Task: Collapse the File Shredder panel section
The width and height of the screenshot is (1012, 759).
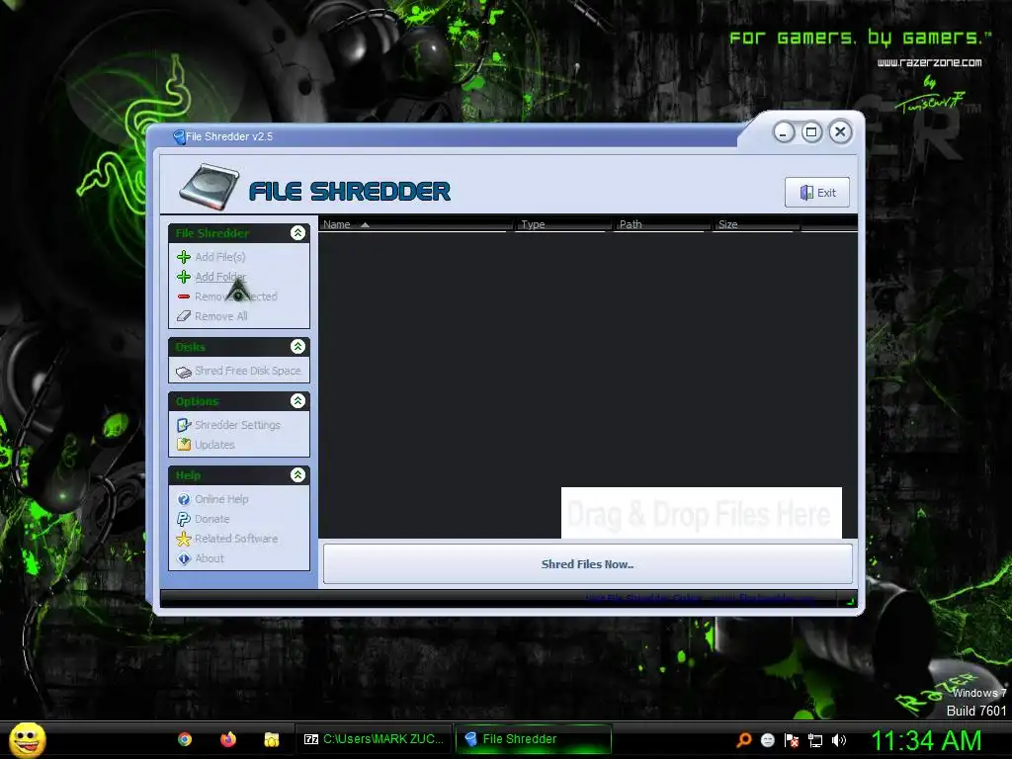Action: coord(297,233)
